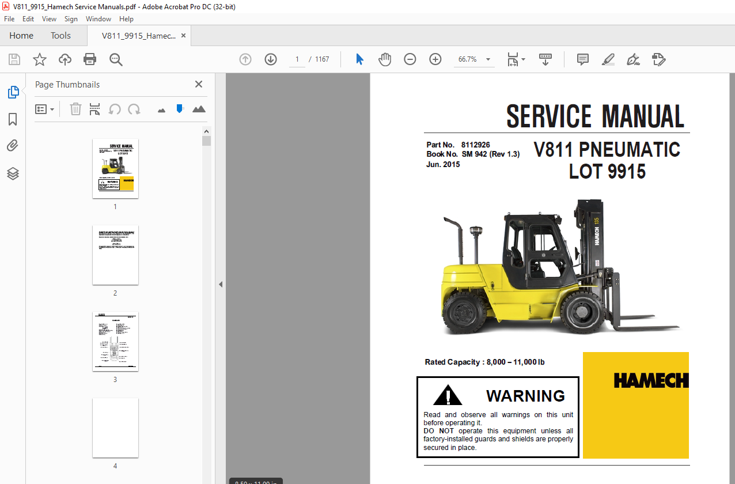
Task: Open the Window menu
Action: click(x=98, y=19)
